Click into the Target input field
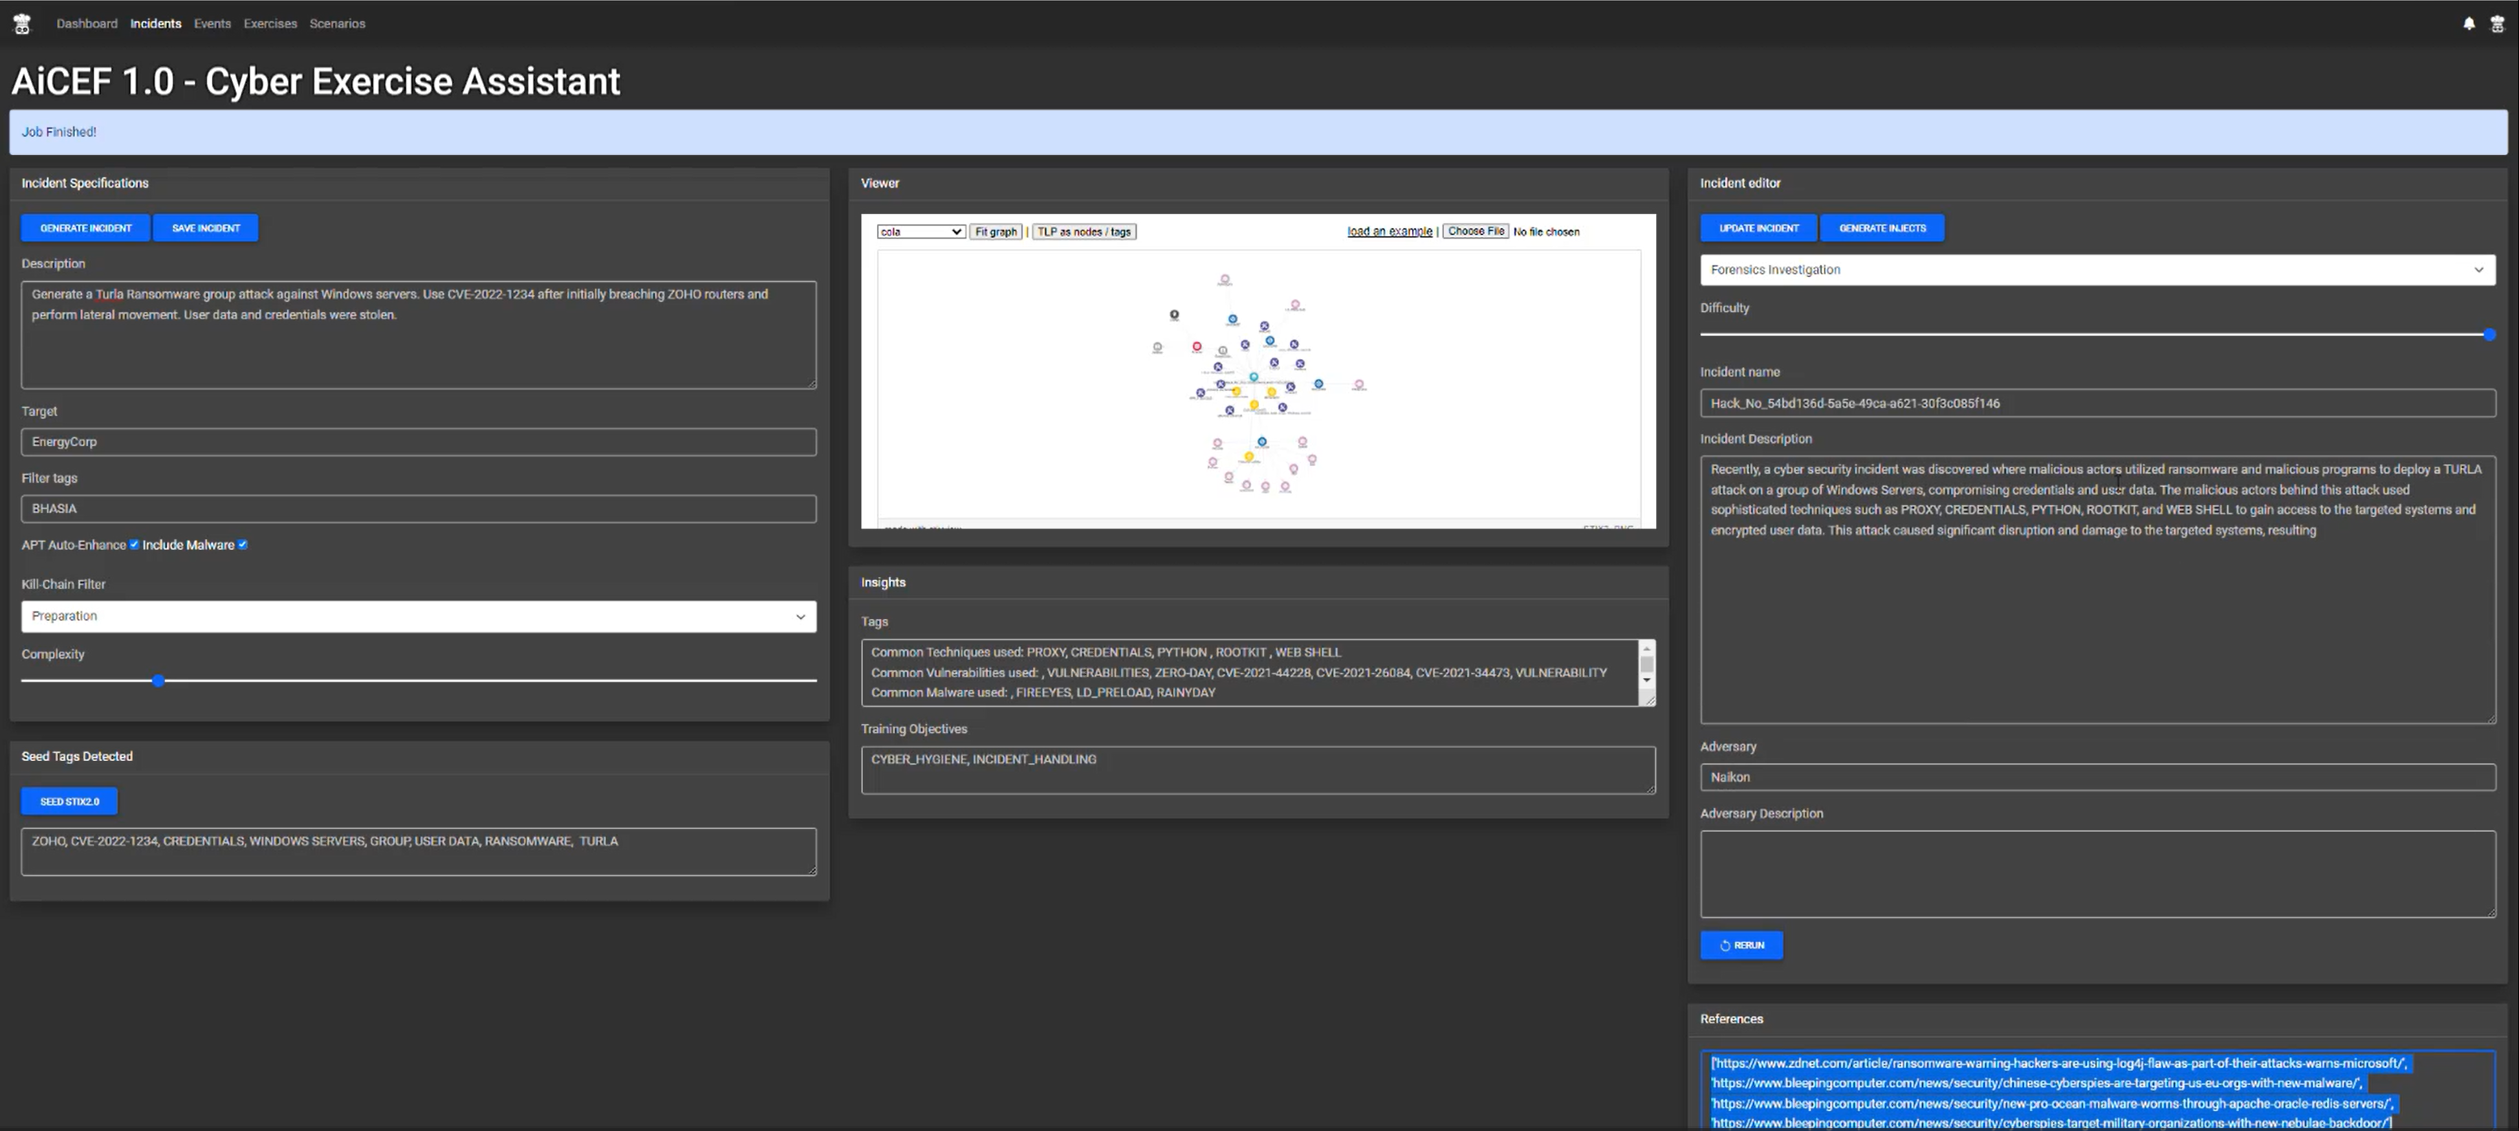 pyautogui.click(x=419, y=442)
